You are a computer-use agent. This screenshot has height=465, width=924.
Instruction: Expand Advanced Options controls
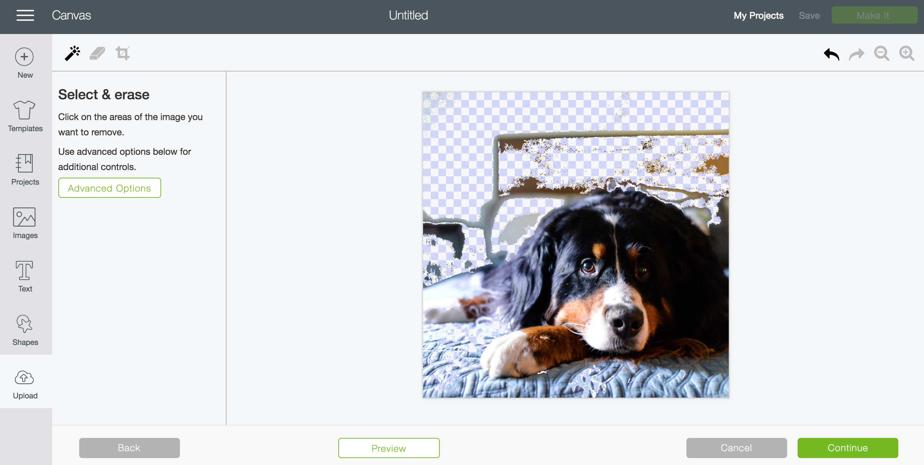109,188
